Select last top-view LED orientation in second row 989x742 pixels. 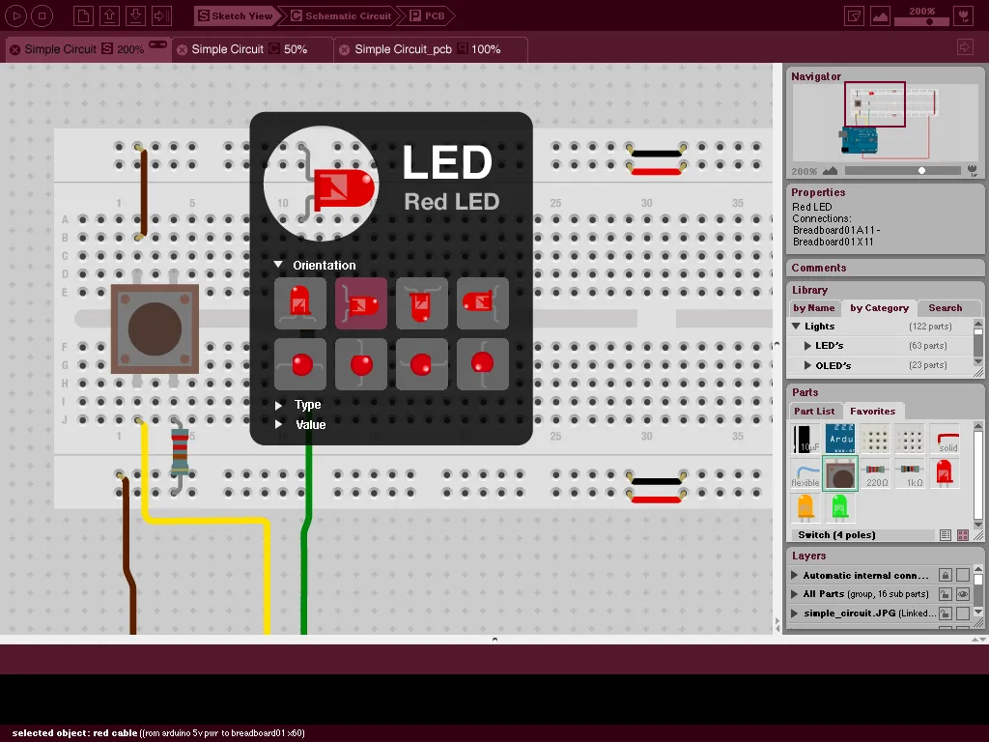tap(483, 364)
